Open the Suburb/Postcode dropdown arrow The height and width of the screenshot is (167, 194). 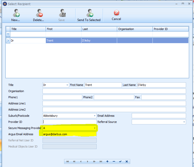pyautogui.click(x=95, y=116)
